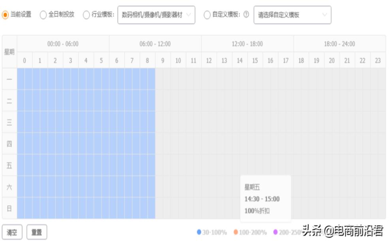Select the 自定义模板 radio button
Image resolution: width=389 pixels, height=244 pixels.
click(207, 15)
